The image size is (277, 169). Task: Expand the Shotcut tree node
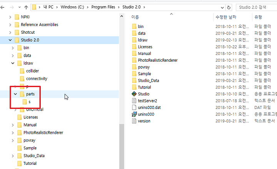click(10, 33)
